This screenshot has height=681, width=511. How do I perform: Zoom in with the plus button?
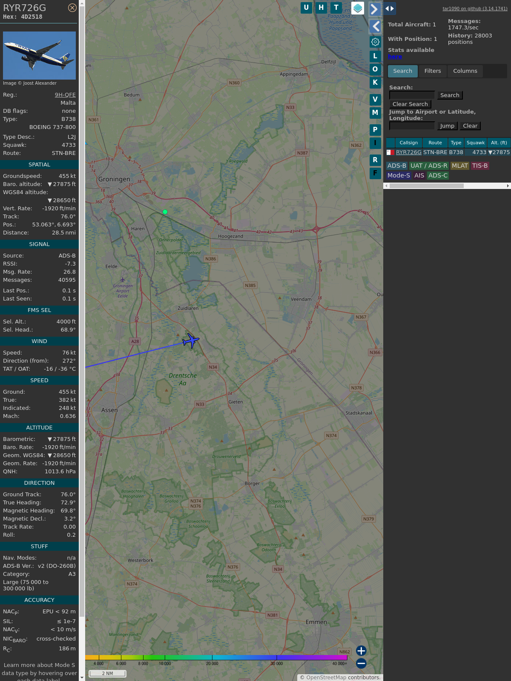coord(361,651)
